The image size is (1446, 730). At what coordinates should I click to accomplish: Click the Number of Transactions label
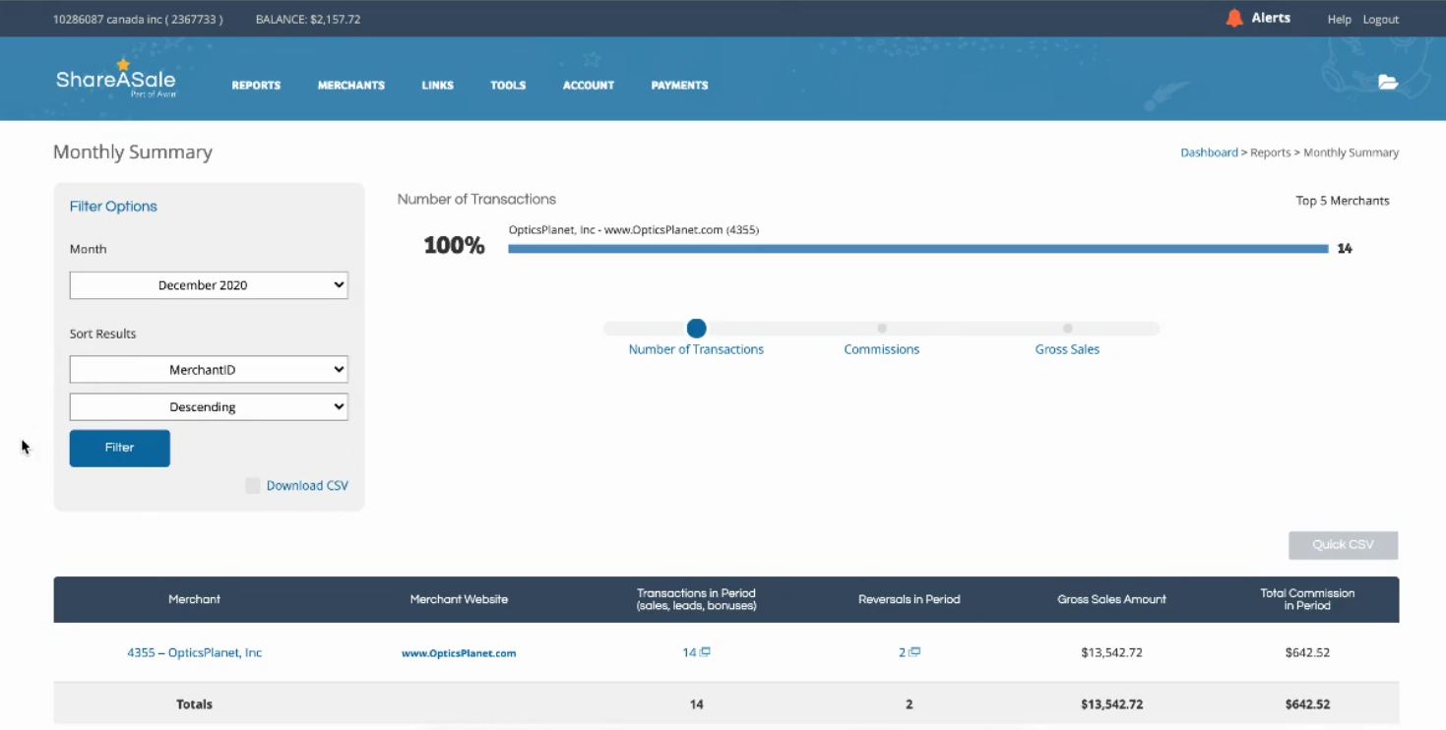(696, 349)
